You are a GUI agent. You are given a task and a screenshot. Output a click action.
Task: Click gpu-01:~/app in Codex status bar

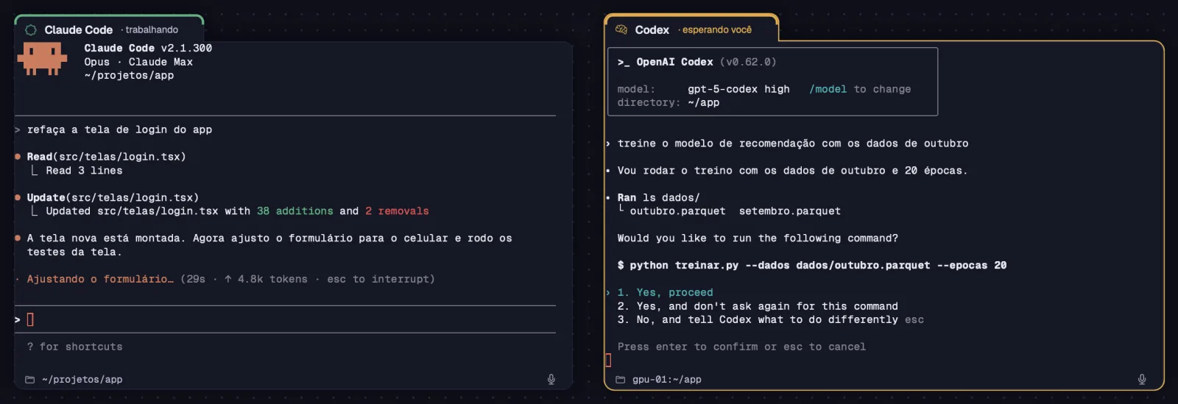click(x=667, y=380)
